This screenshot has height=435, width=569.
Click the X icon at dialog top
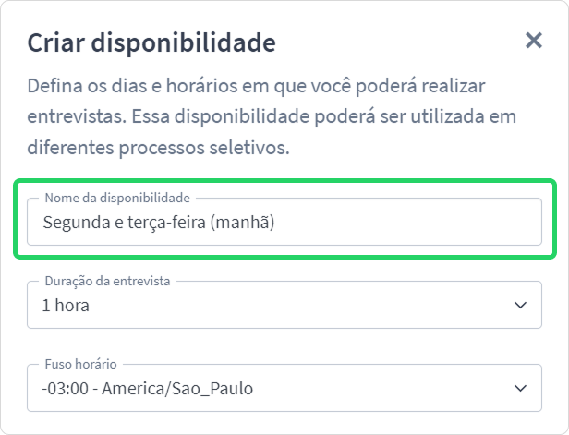coord(534,41)
